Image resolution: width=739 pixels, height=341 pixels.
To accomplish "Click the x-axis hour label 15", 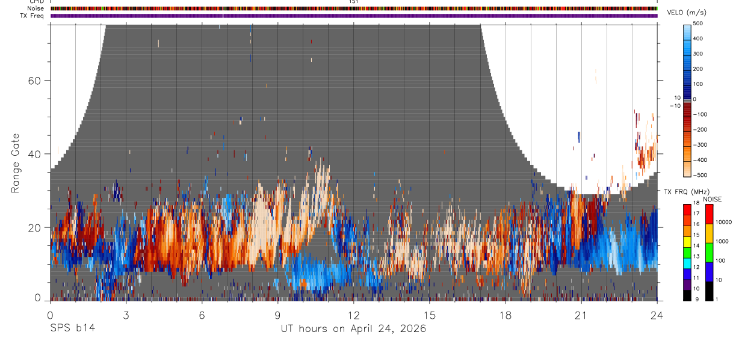I will click(x=430, y=315).
